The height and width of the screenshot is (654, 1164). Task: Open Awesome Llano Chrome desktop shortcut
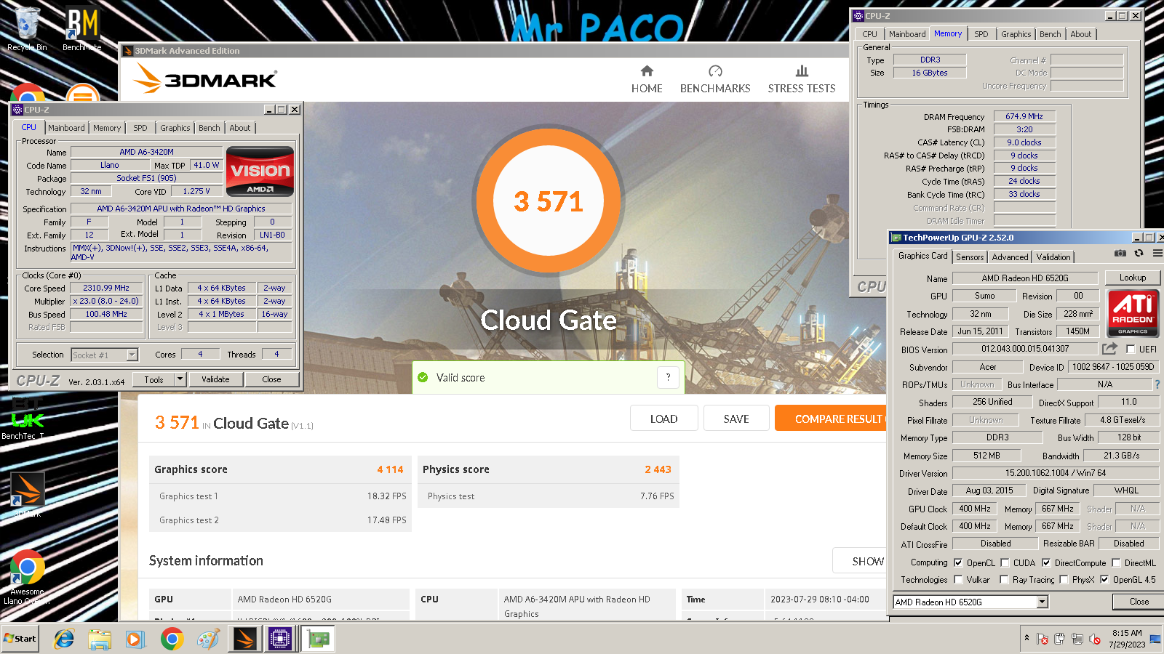[27, 578]
